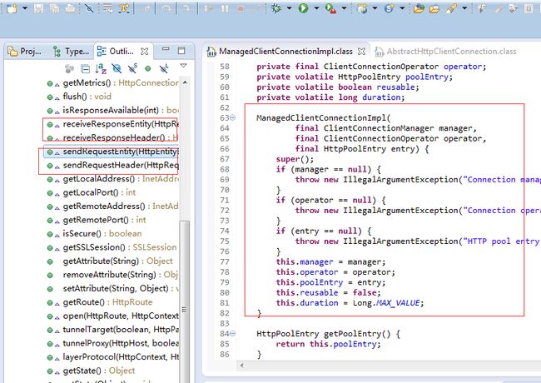Select sendRequestHeader method in Outline
541x383 pixels.
tap(113, 166)
